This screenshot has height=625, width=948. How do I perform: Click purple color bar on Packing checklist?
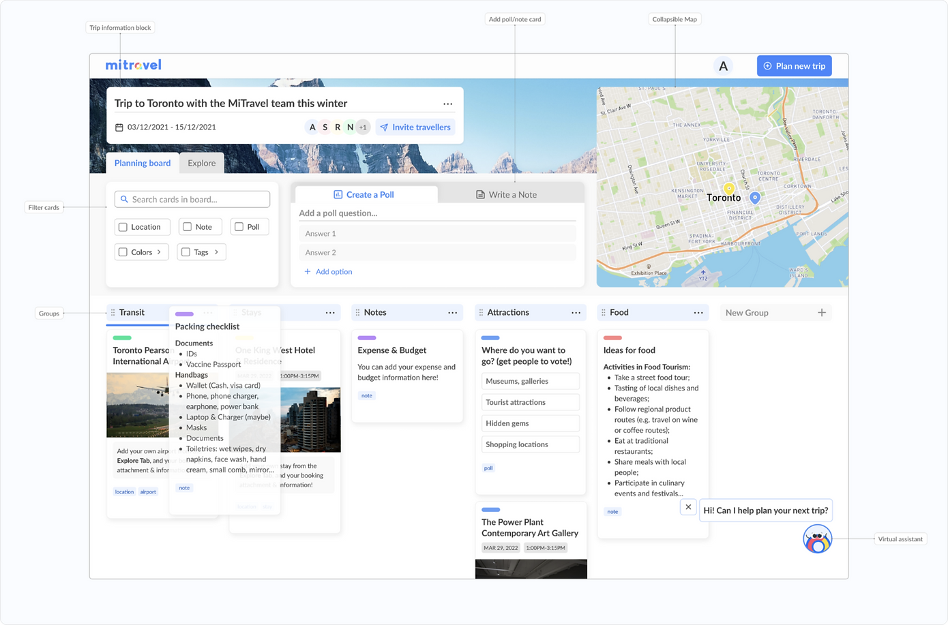(x=184, y=314)
